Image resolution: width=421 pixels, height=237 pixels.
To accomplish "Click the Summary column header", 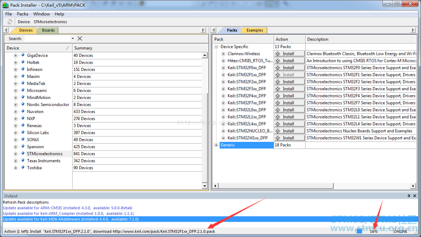I will tap(137, 48).
